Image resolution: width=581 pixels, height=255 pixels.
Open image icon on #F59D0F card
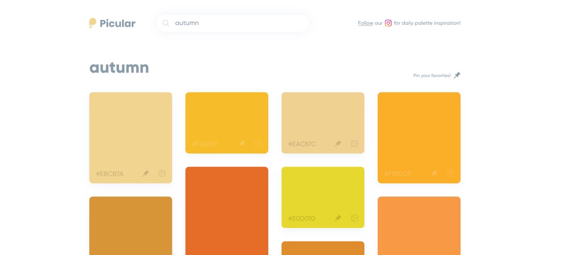click(451, 173)
